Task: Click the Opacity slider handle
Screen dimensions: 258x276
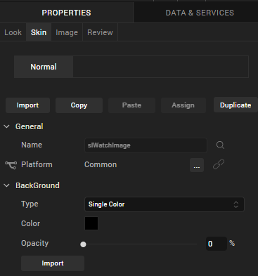Action: coord(83,244)
